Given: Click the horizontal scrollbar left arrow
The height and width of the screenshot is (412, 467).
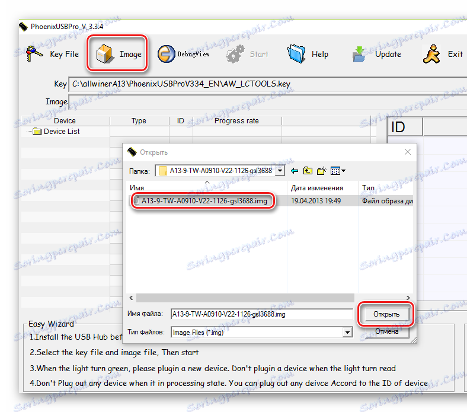Looking at the screenshot, I should [131, 298].
